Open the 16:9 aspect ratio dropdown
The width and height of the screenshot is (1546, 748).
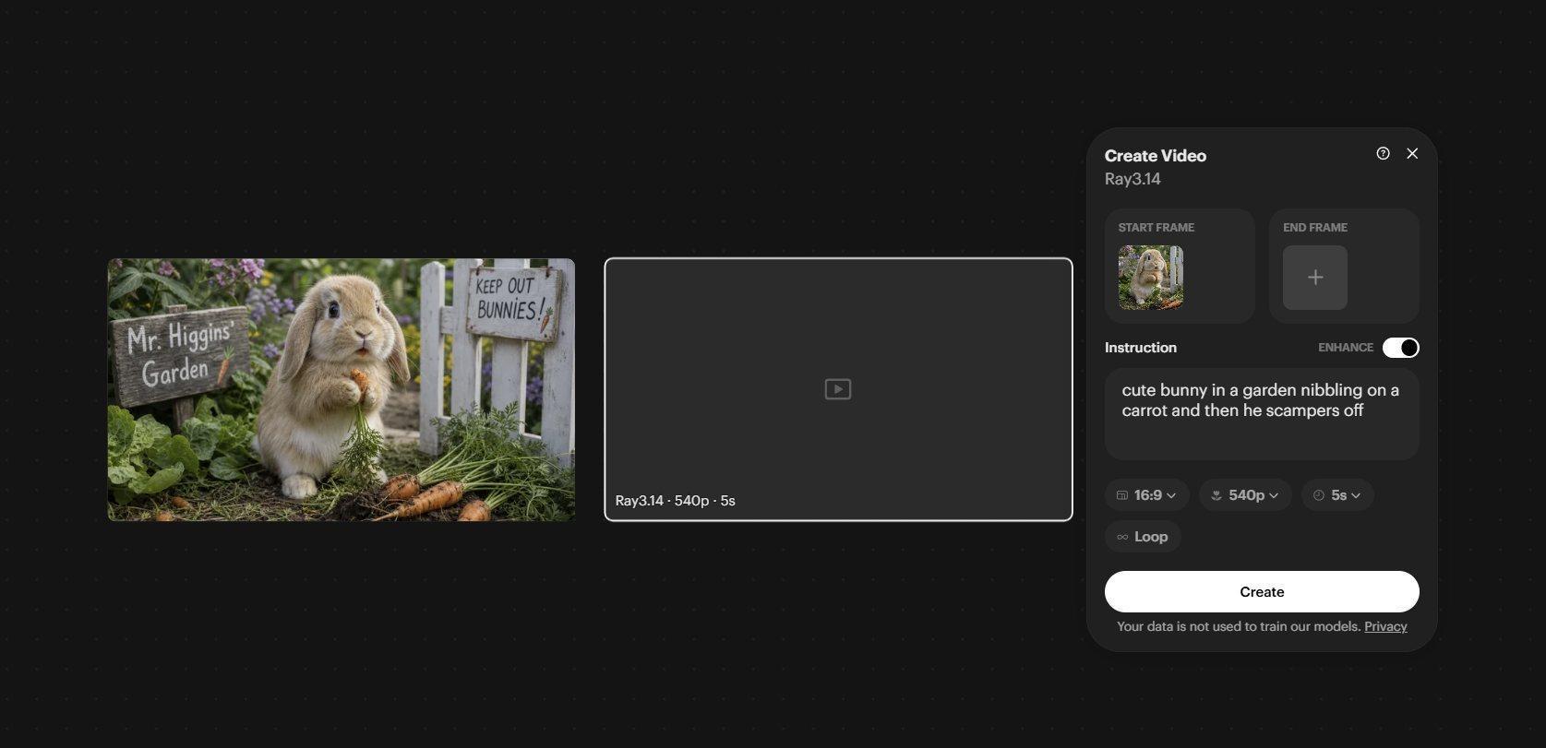[x=1146, y=495]
